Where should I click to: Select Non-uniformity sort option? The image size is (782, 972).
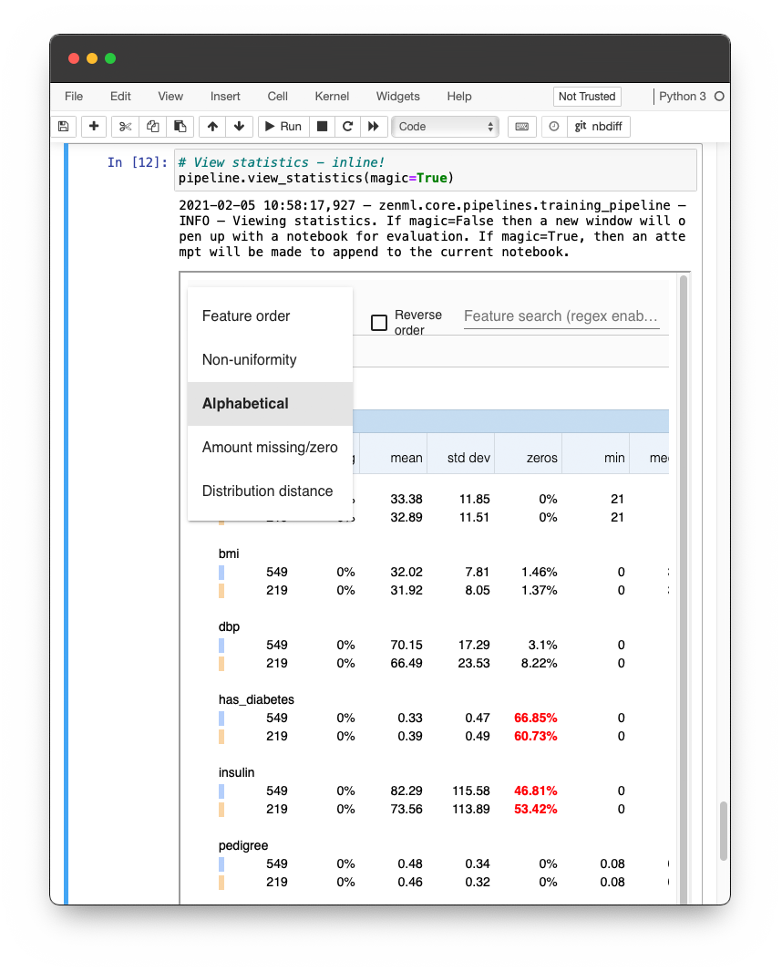tap(270, 359)
